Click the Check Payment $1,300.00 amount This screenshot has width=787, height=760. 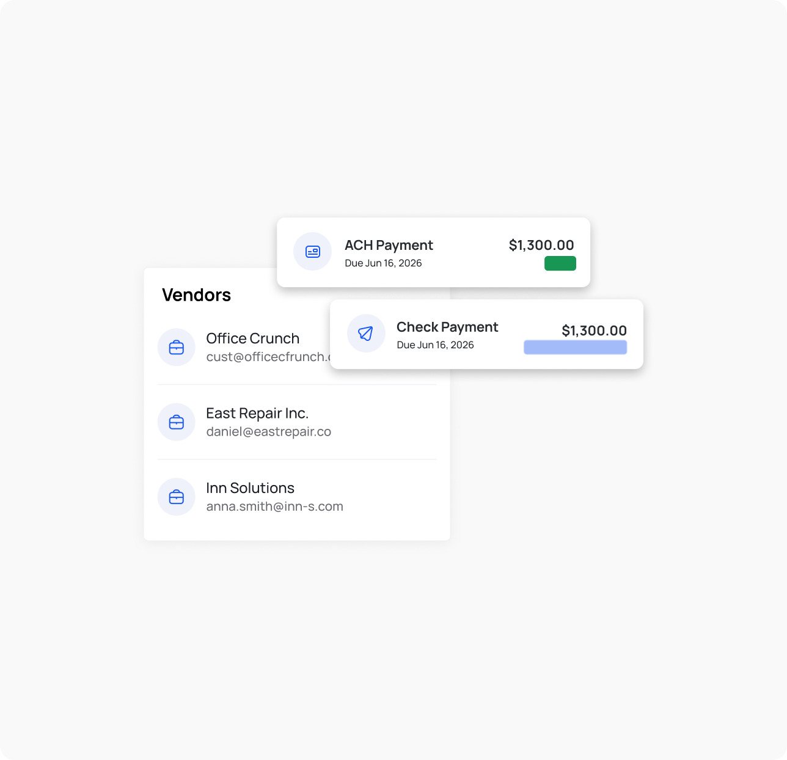595,331
